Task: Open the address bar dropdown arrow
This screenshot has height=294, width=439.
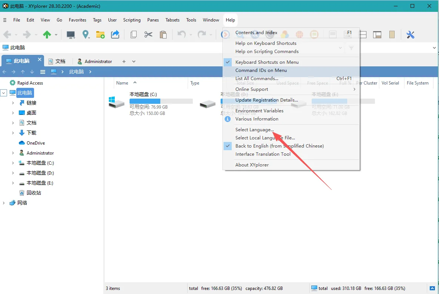Action: coord(434,48)
